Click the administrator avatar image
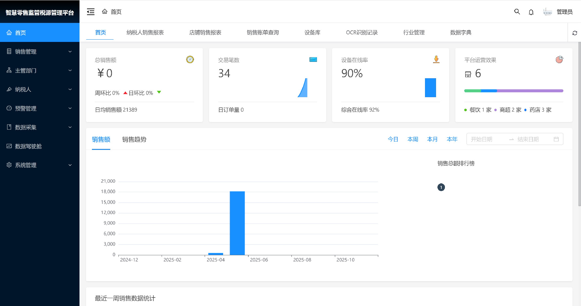Screen dimensions: 581x306 tap(547, 12)
